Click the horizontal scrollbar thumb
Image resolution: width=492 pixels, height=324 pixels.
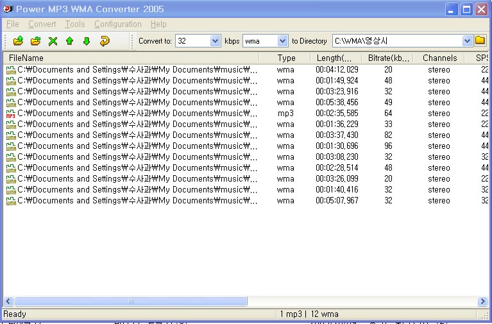tap(131, 302)
